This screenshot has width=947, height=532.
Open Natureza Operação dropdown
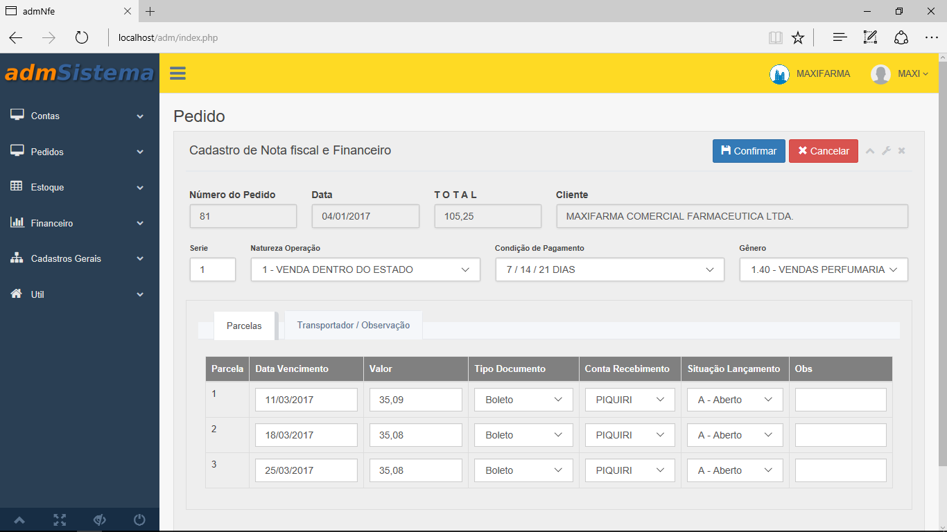point(365,269)
